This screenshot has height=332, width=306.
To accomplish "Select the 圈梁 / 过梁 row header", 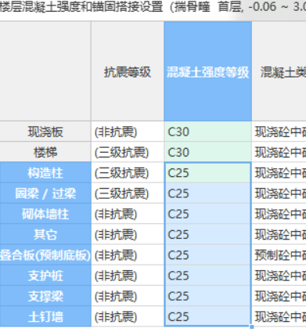I will click(x=45, y=193).
